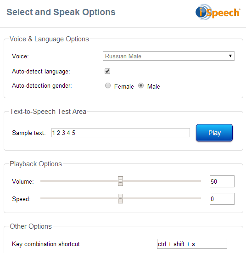246x253 pixels.
Task: Click the Speed value box showing 0
Action: (222, 199)
